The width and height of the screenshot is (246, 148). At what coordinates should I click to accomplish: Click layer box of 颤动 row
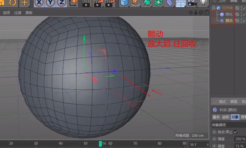[x=238, y=20]
